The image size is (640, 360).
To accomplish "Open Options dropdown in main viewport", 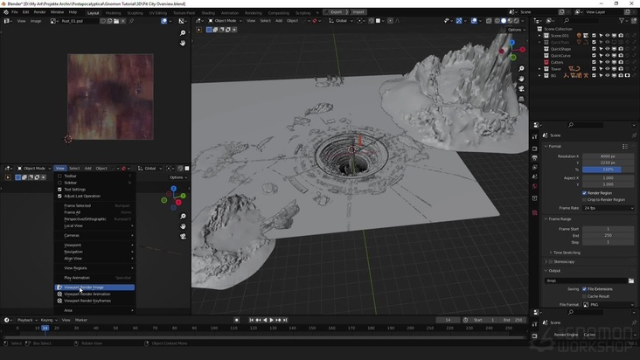I will coord(517,30).
